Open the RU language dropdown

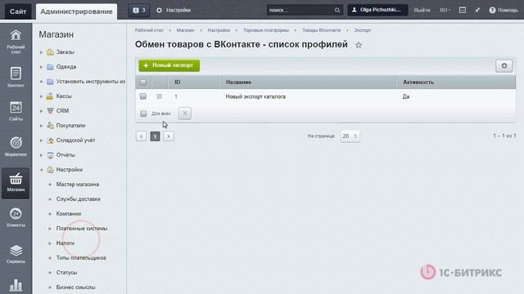pyautogui.click(x=445, y=11)
